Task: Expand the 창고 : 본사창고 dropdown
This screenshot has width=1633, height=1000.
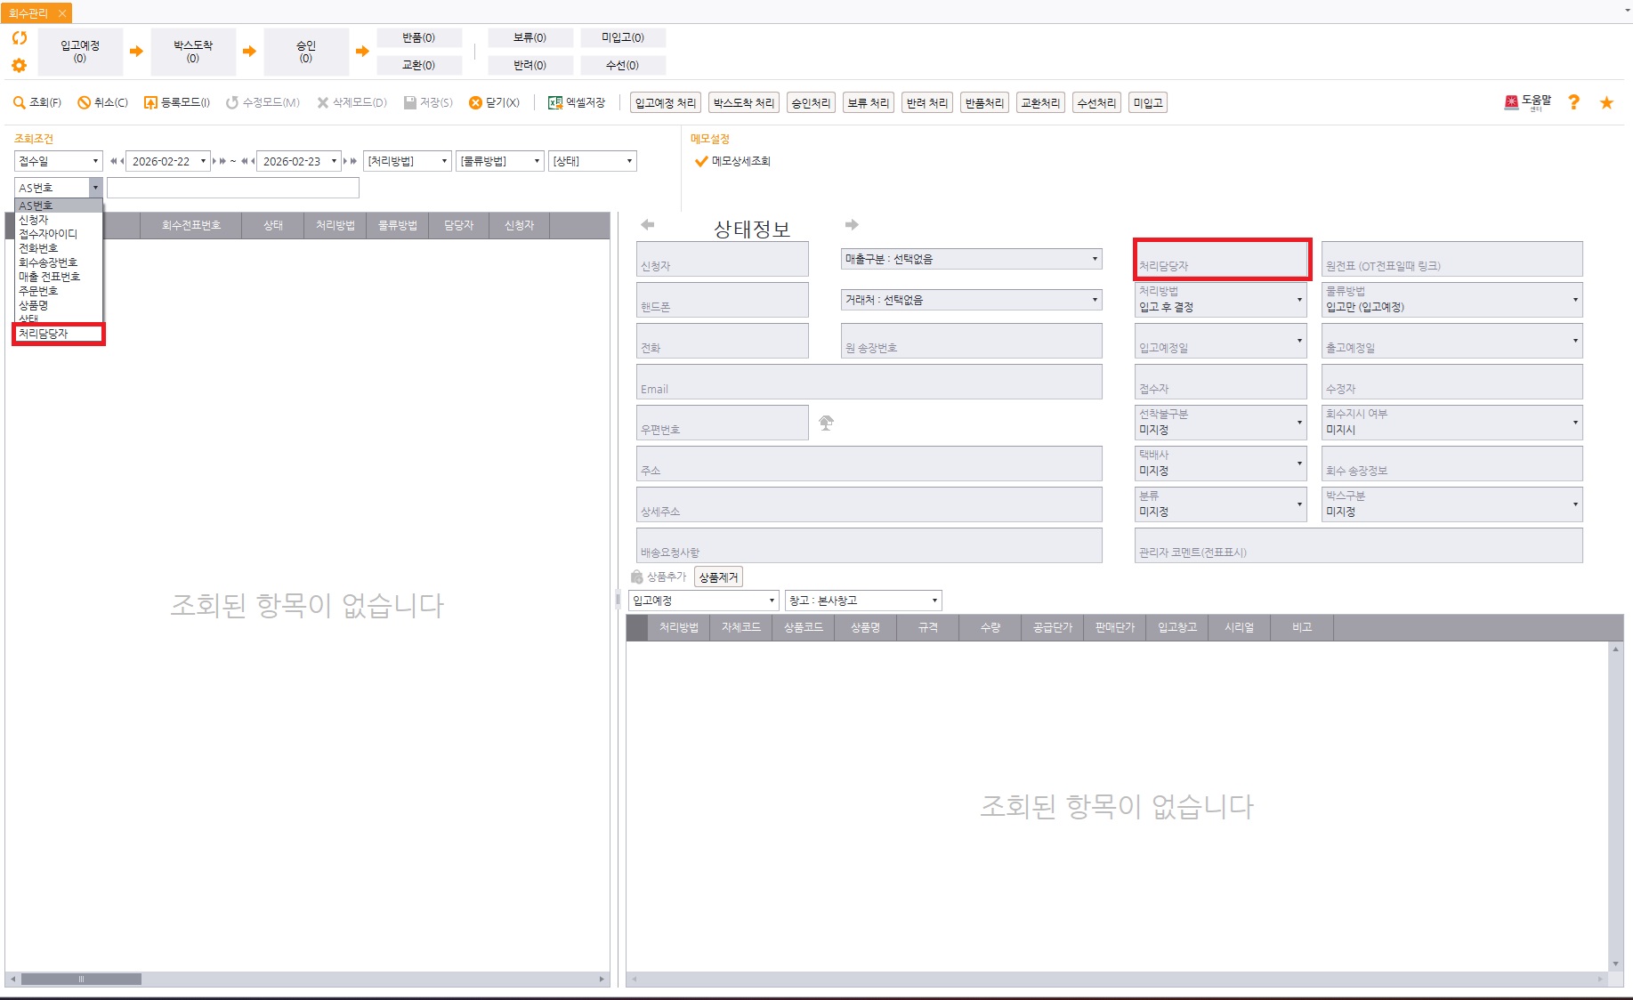Action: 862,601
